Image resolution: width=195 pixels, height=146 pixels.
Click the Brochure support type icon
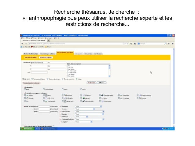pyautogui.click(x=65, y=95)
